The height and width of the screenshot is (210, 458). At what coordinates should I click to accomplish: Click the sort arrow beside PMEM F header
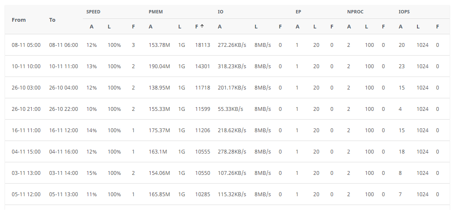coord(202,26)
